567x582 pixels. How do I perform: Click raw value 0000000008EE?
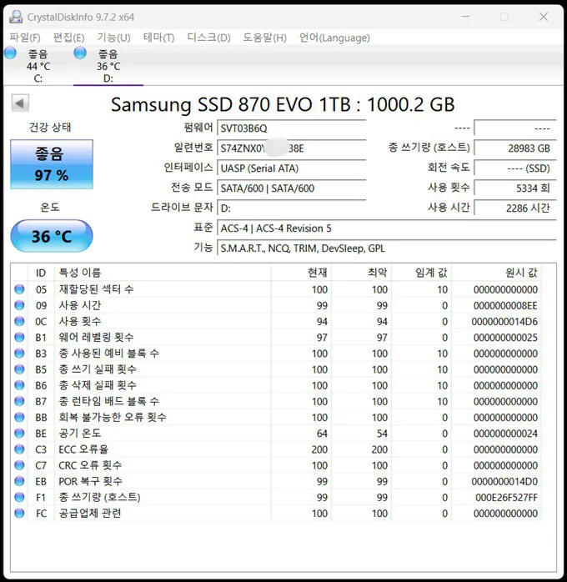click(x=505, y=305)
